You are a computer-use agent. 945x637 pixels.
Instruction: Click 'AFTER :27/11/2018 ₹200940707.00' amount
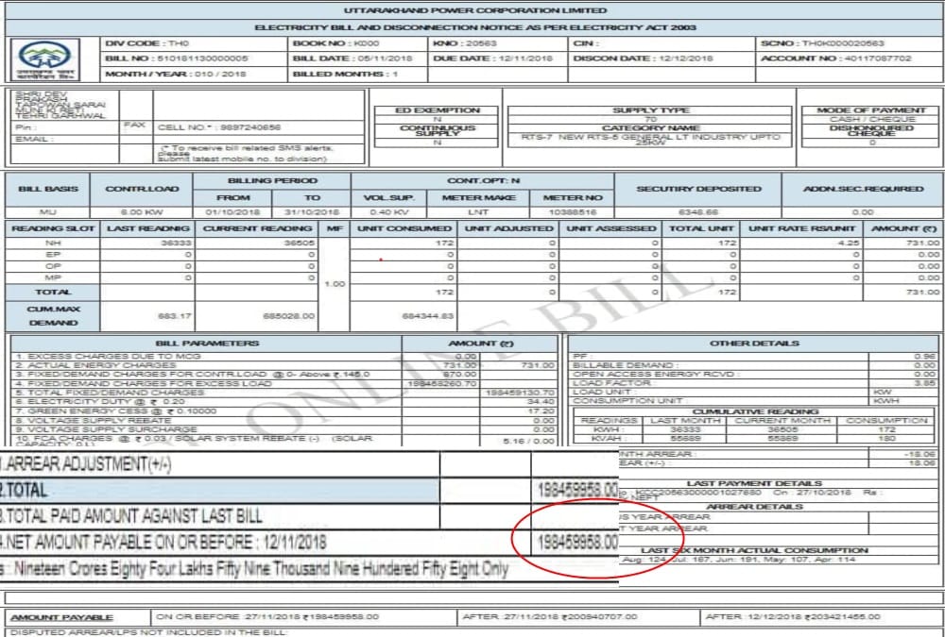click(x=550, y=617)
